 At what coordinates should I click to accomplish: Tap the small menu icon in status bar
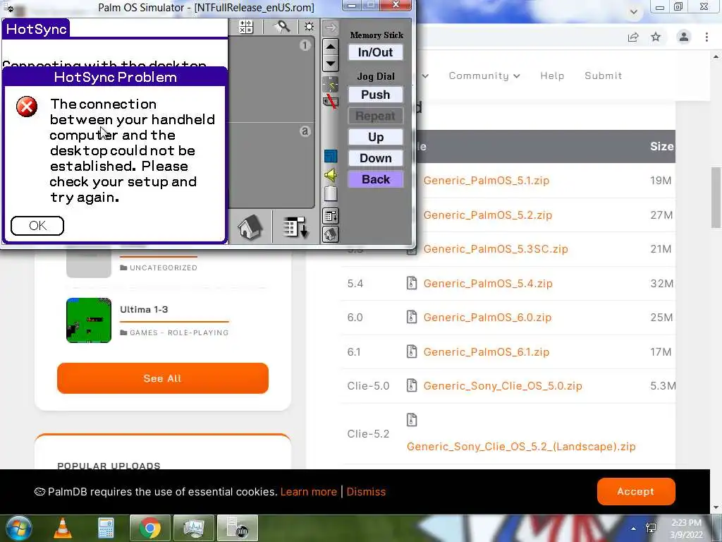(331, 216)
